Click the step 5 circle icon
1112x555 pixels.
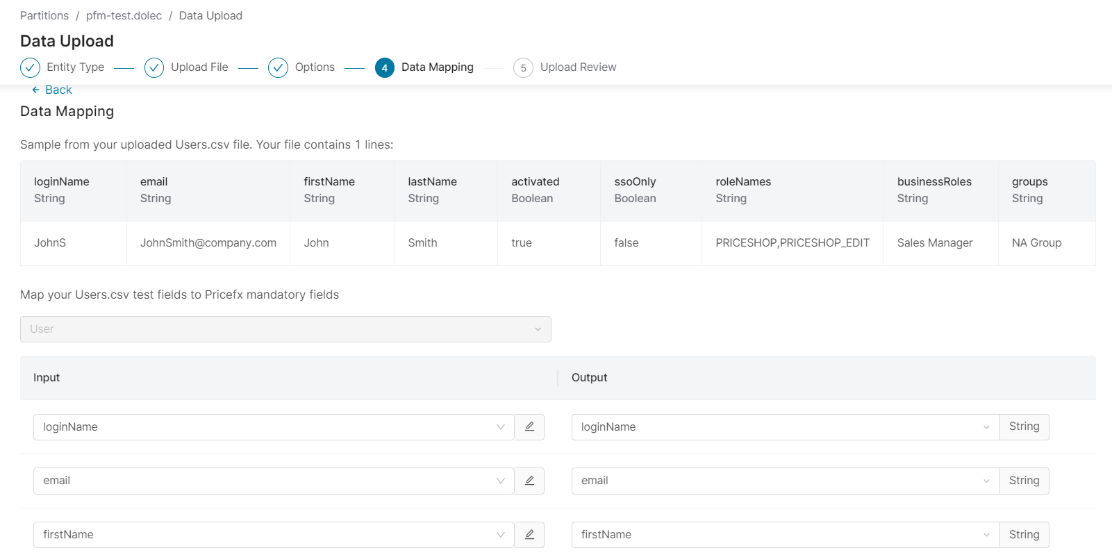coord(523,68)
